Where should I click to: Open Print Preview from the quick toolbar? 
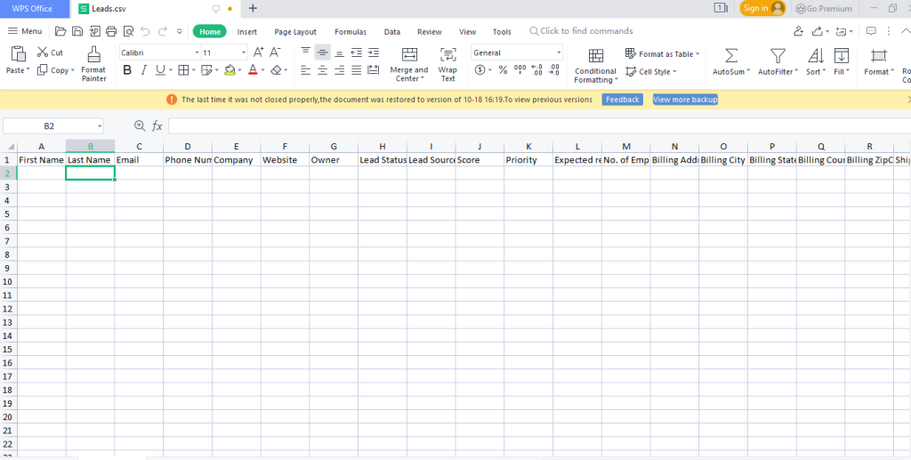(128, 31)
